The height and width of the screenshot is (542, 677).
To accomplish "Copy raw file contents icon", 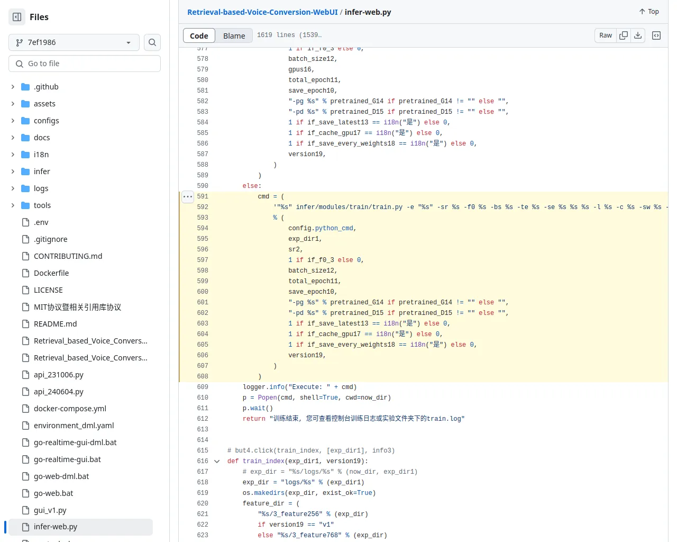I will (624, 35).
